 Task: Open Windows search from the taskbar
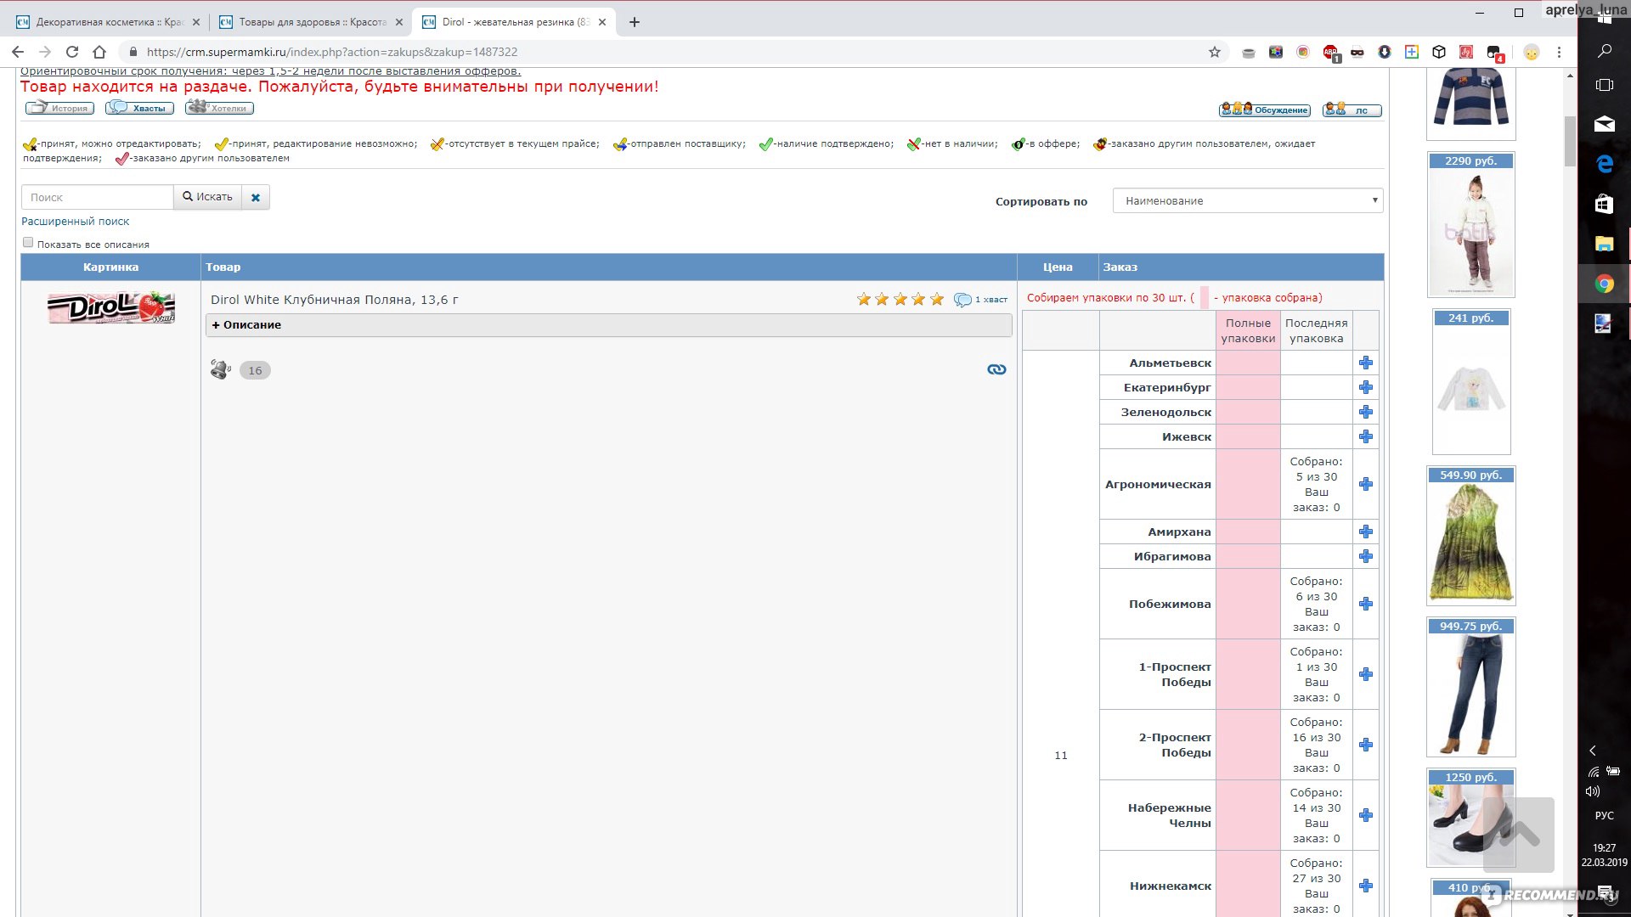(1604, 51)
